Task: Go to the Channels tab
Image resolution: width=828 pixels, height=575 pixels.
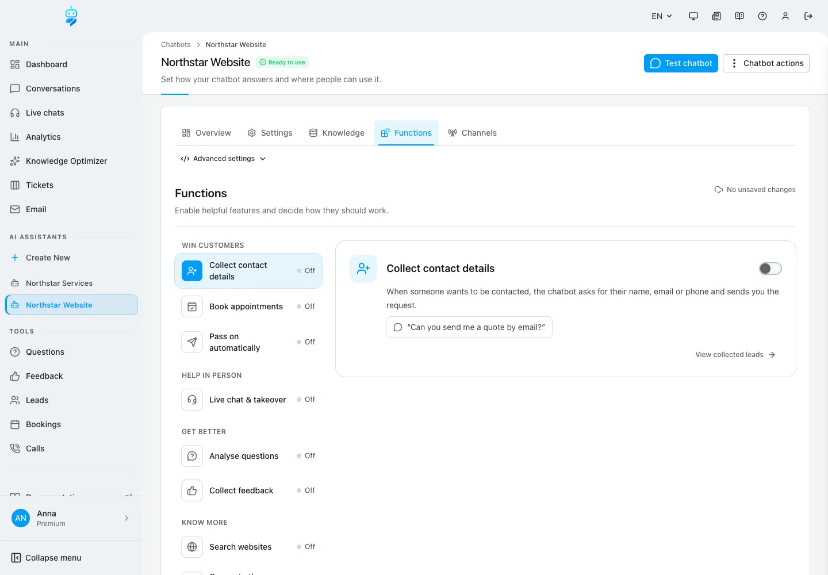Action: (x=472, y=133)
